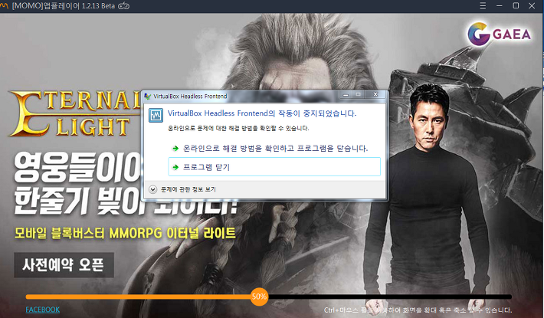Click 프로그램 닫기 in error dialog
This screenshot has width=544, height=318.
pos(274,167)
